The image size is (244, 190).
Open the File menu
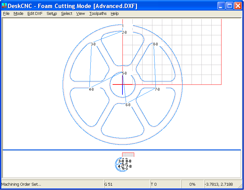coord(6,14)
